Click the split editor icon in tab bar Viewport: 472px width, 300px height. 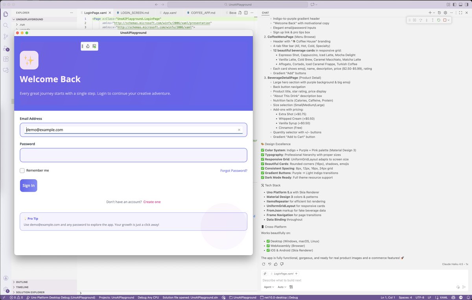point(247,13)
